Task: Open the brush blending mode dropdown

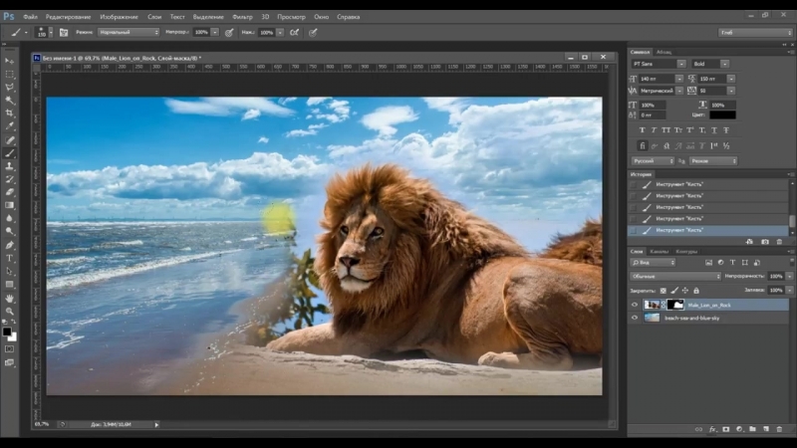Action: pos(130,32)
